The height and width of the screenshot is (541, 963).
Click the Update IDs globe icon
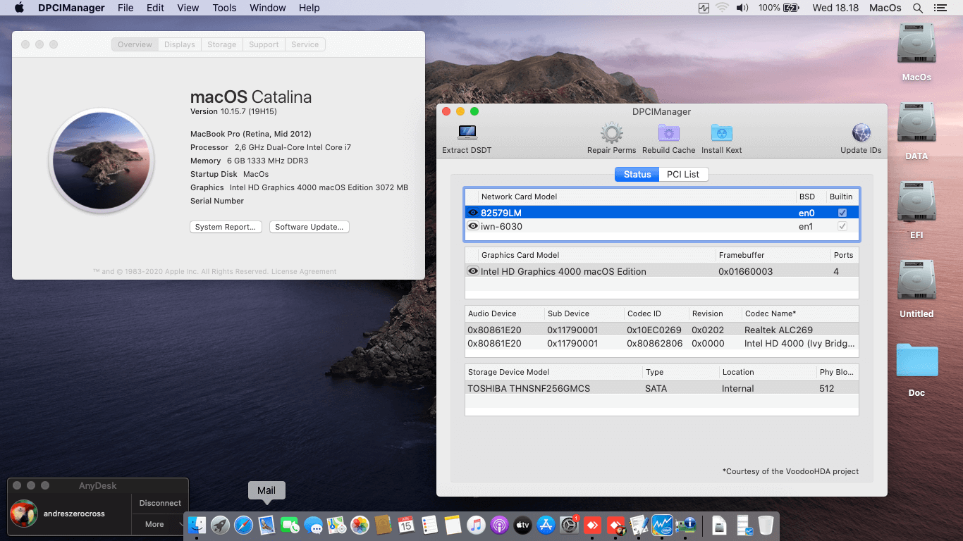[861, 133]
